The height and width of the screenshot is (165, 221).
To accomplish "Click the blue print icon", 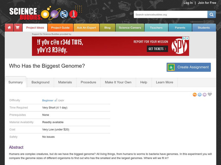I will [x=199, y=95].
